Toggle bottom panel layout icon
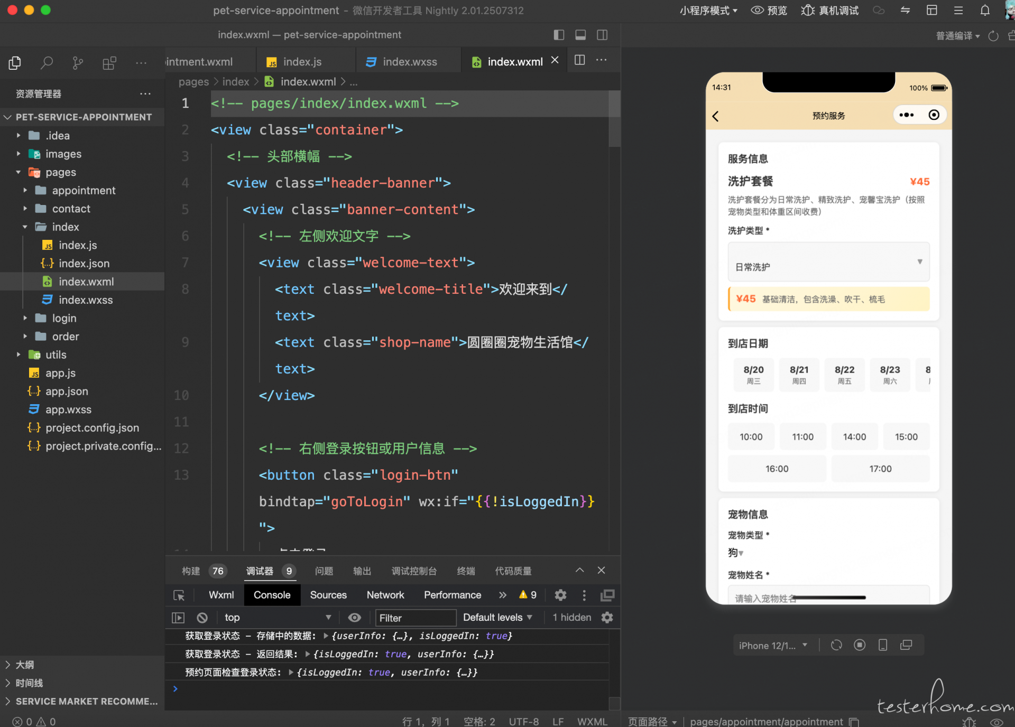Viewport: 1015px width, 727px height. tap(580, 35)
